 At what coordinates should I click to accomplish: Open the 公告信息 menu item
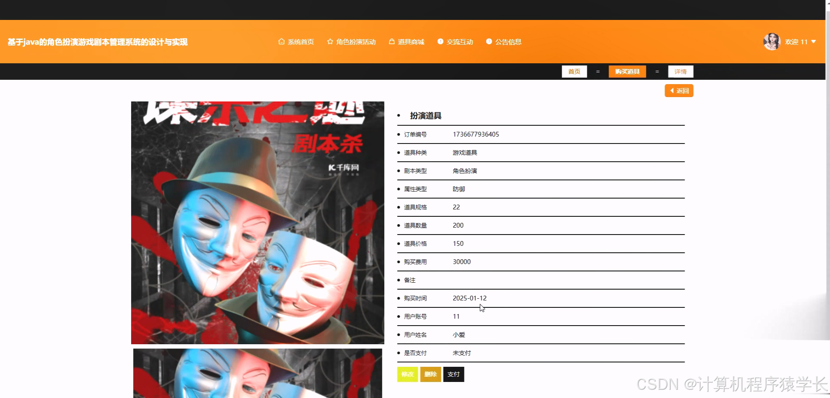[x=508, y=42]
